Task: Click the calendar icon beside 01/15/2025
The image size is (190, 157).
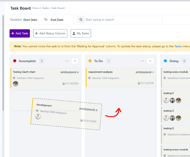Action: coord(139,83)
